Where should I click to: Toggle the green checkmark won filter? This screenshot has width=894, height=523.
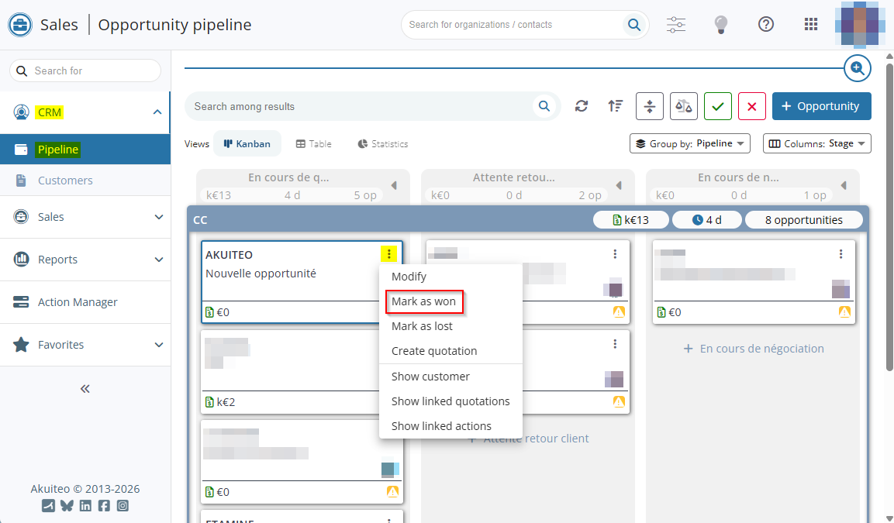point(717,106)
